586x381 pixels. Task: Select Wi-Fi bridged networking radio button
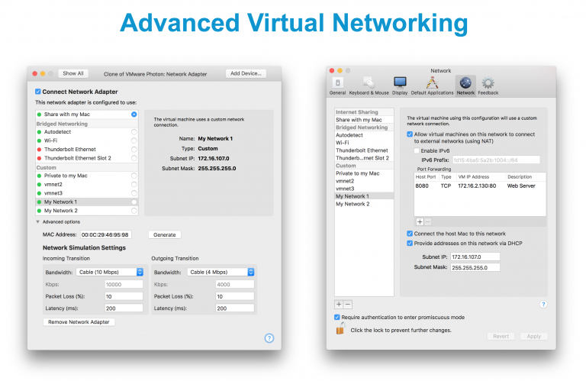tap(134, 140)
